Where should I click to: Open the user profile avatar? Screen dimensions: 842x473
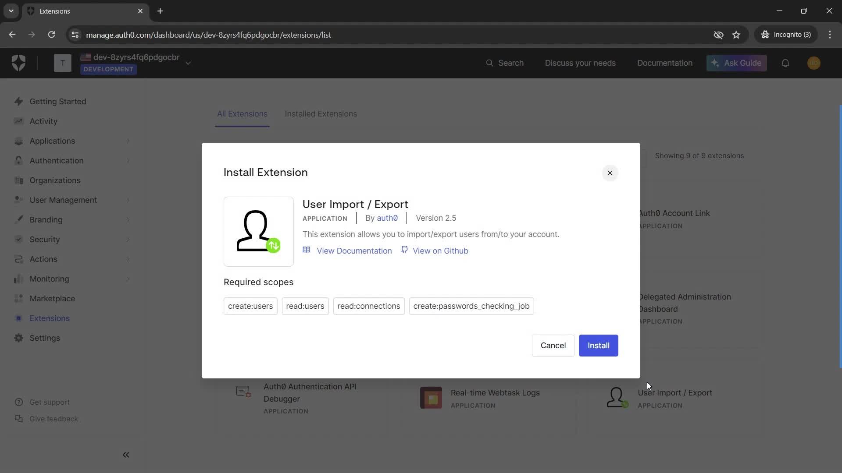click(814, 63)
